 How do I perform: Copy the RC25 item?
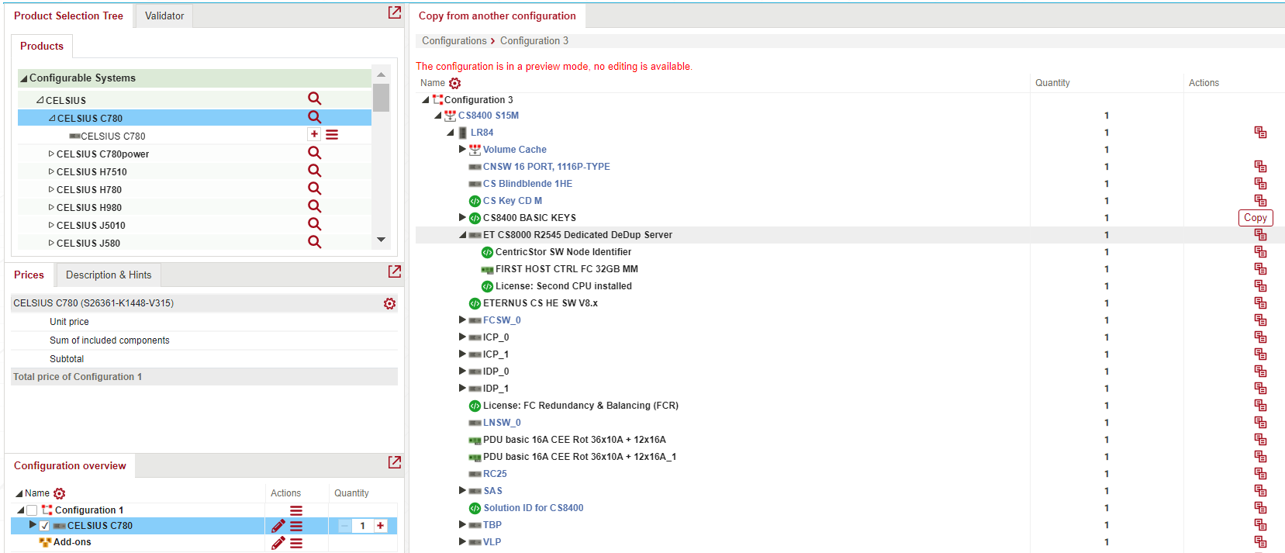pyautogui.click(x=1260, y=474)
